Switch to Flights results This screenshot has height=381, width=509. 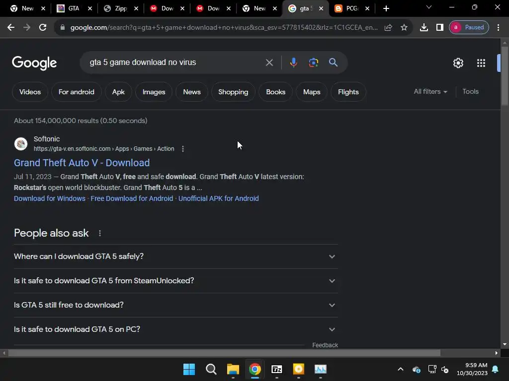[x=348, y=92]
